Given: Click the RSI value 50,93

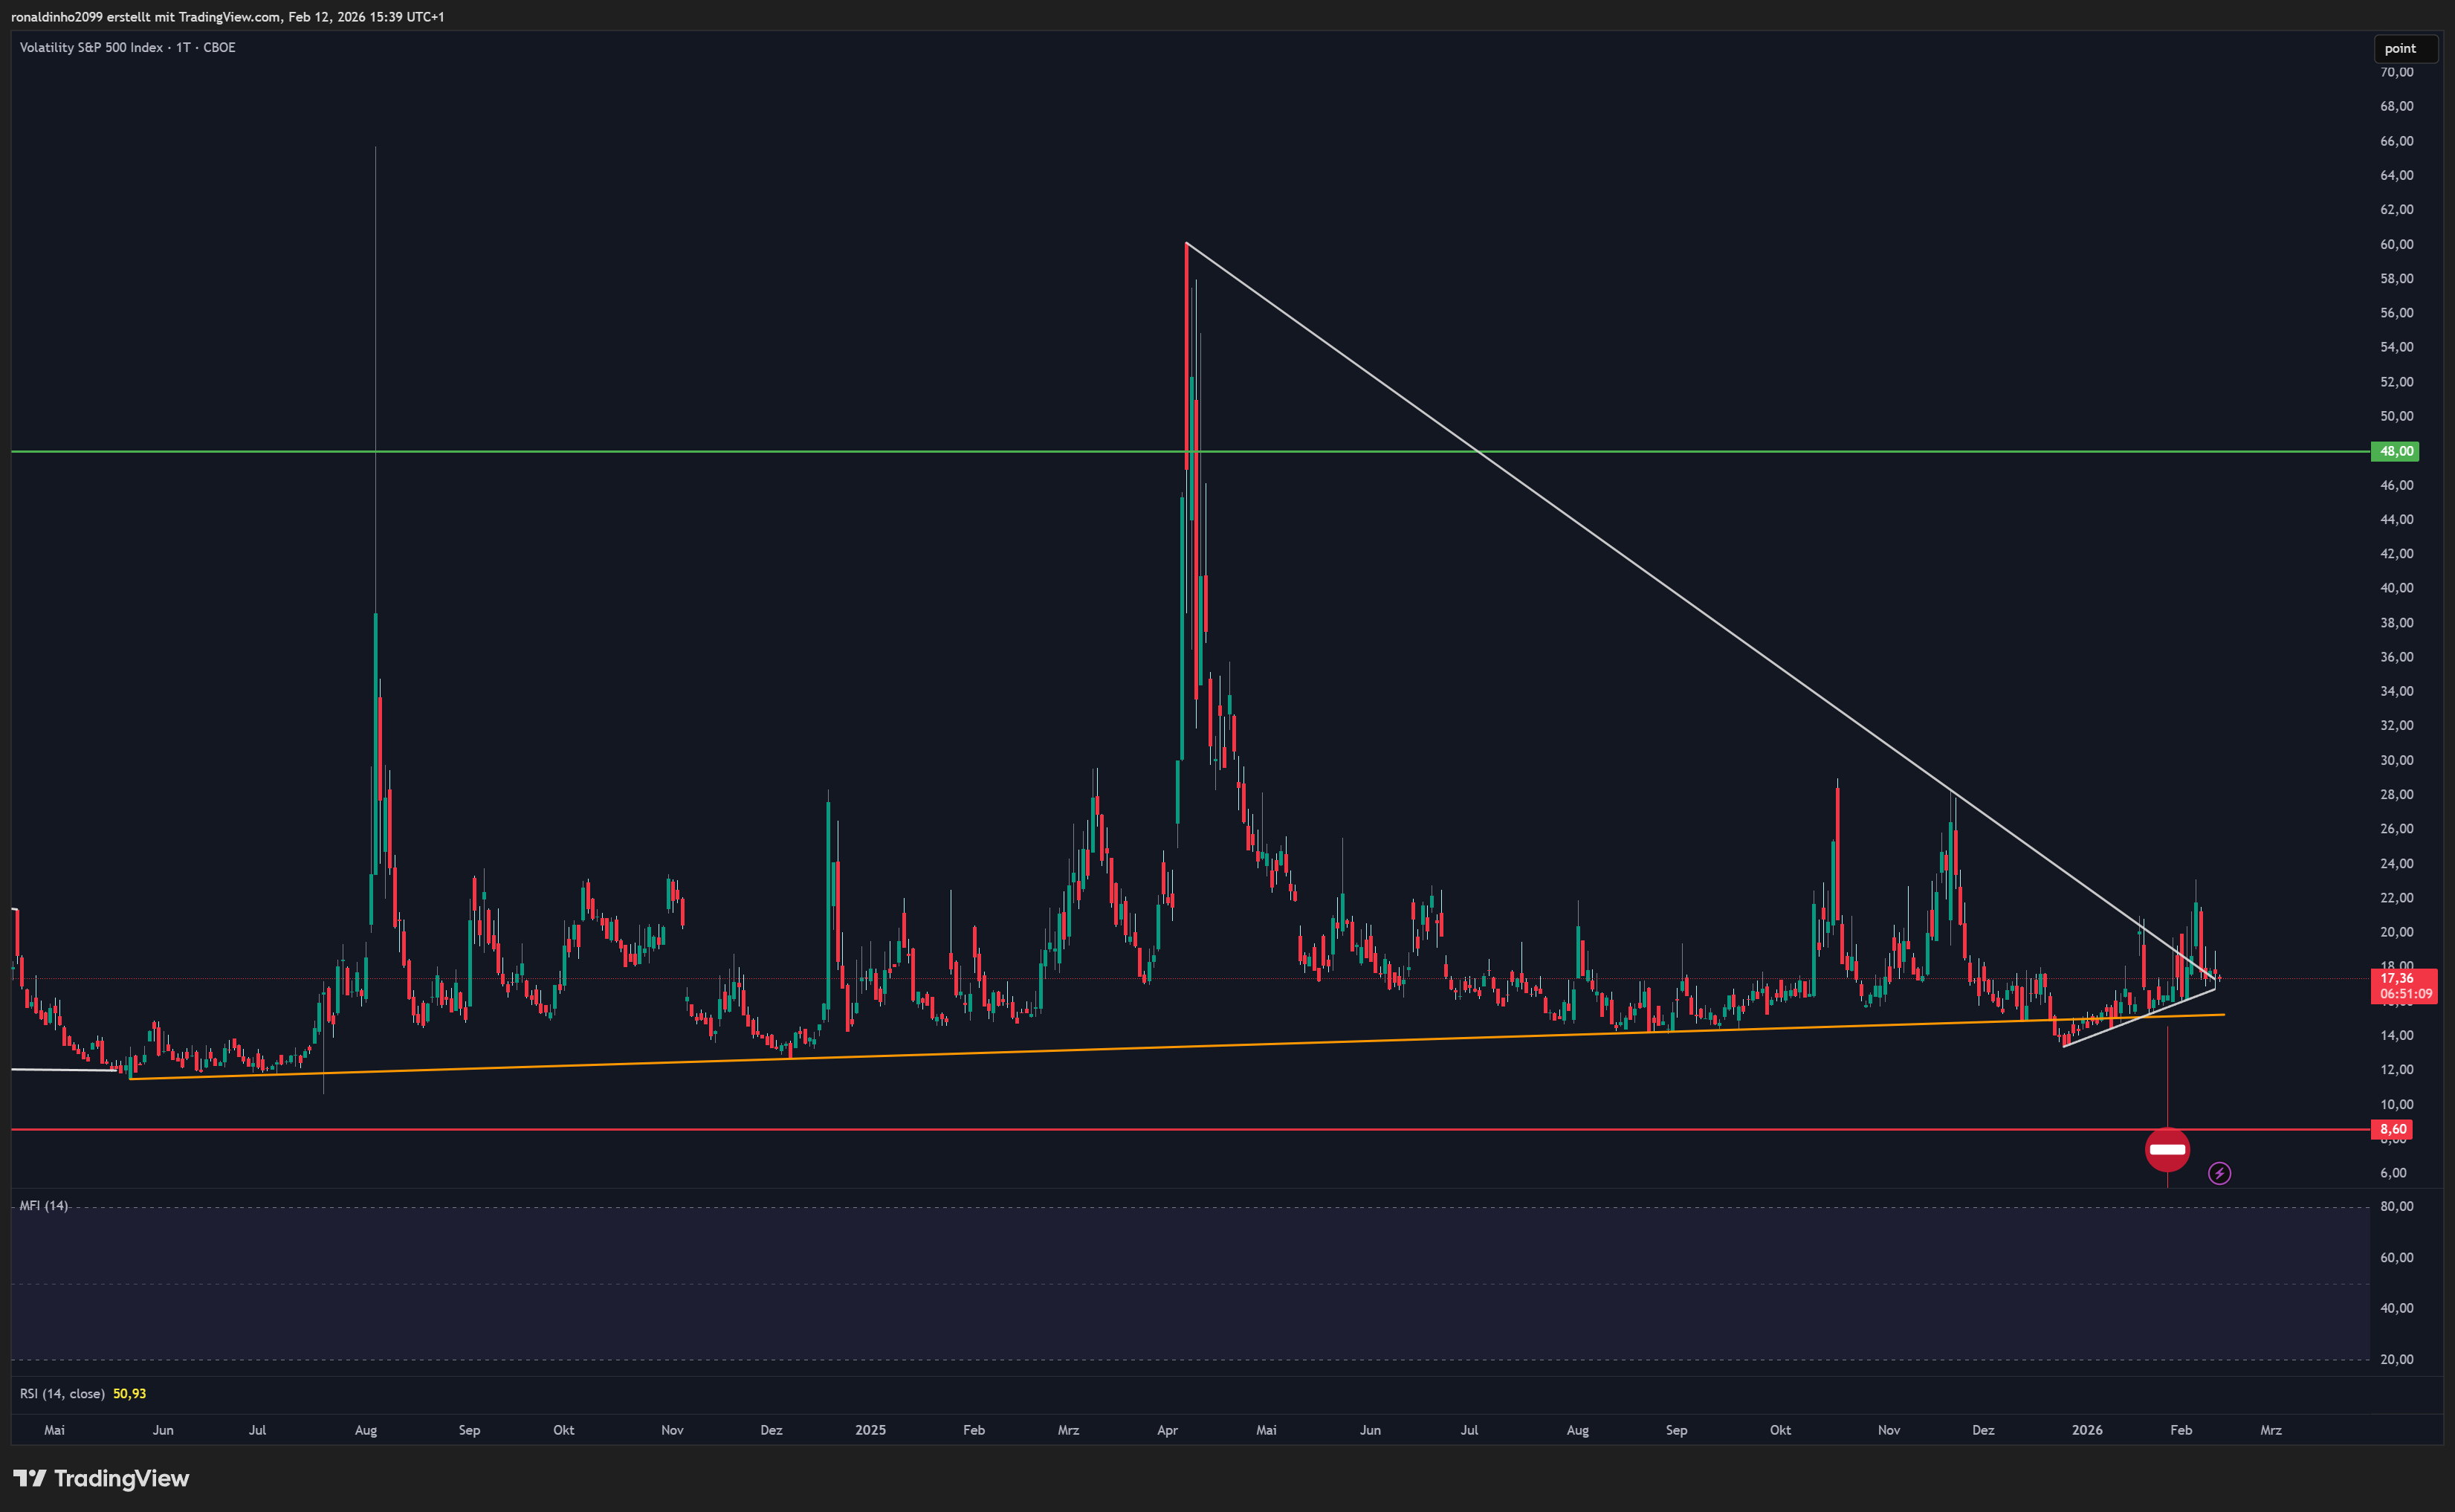Looking at the screenshot, I should tap(130, 1393).
